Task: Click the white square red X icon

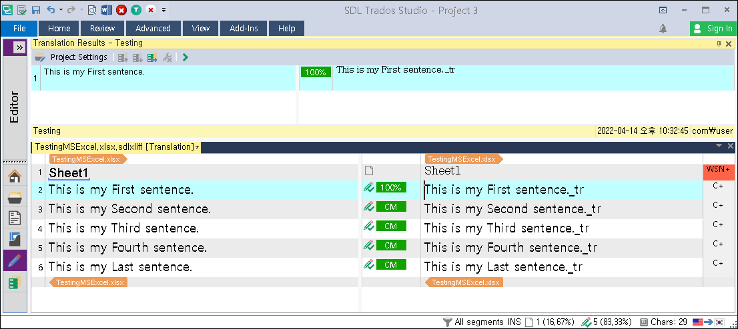Action: click(151, 10)
